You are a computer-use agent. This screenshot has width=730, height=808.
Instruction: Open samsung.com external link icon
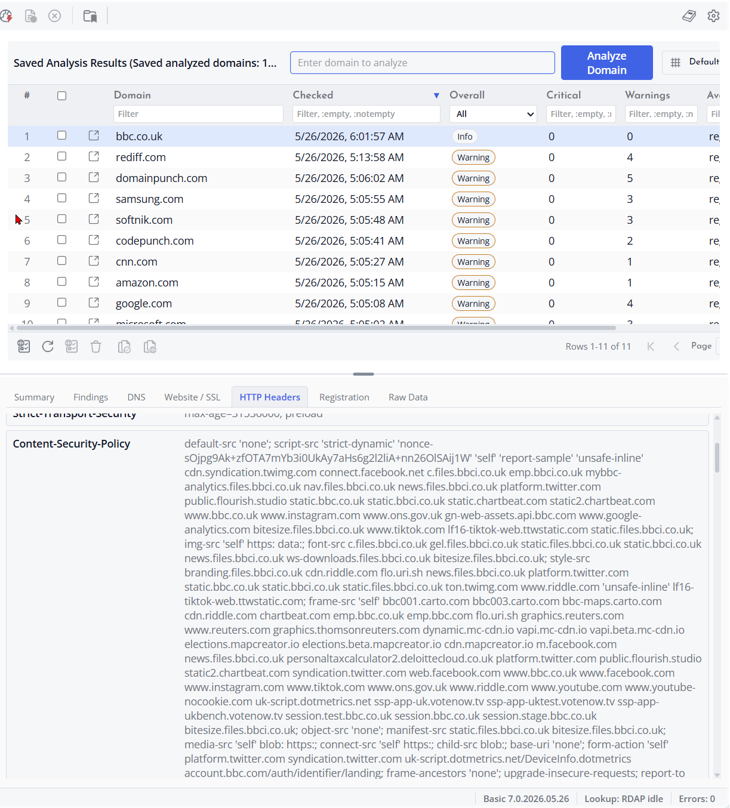coord(94,198)
